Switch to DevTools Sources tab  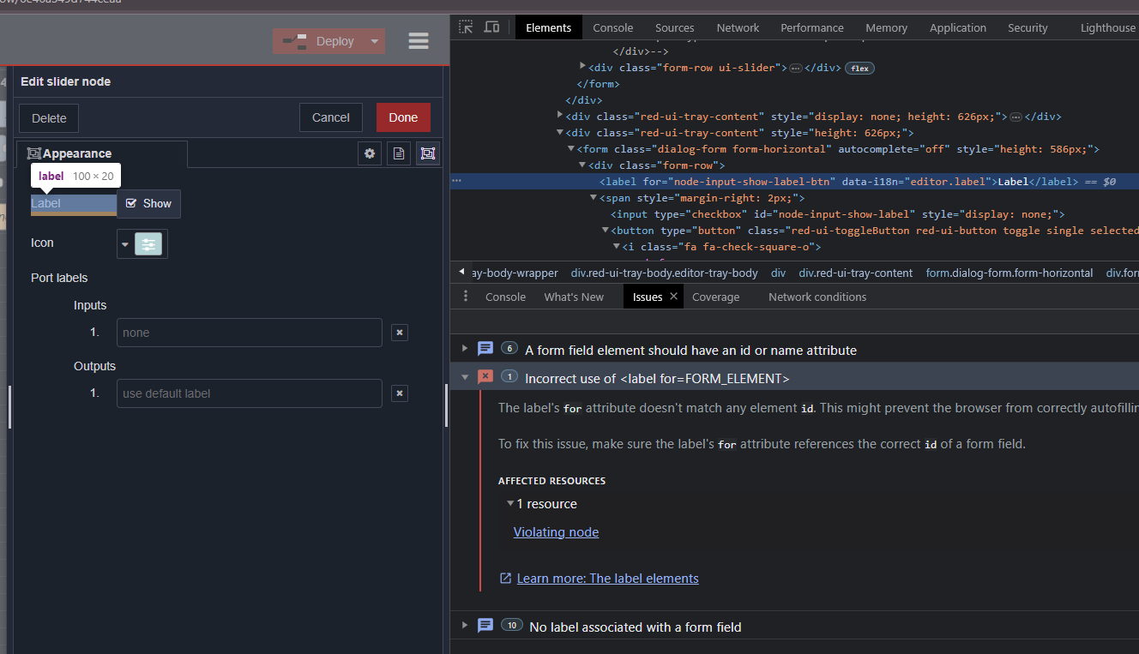[x=675, y=27]
